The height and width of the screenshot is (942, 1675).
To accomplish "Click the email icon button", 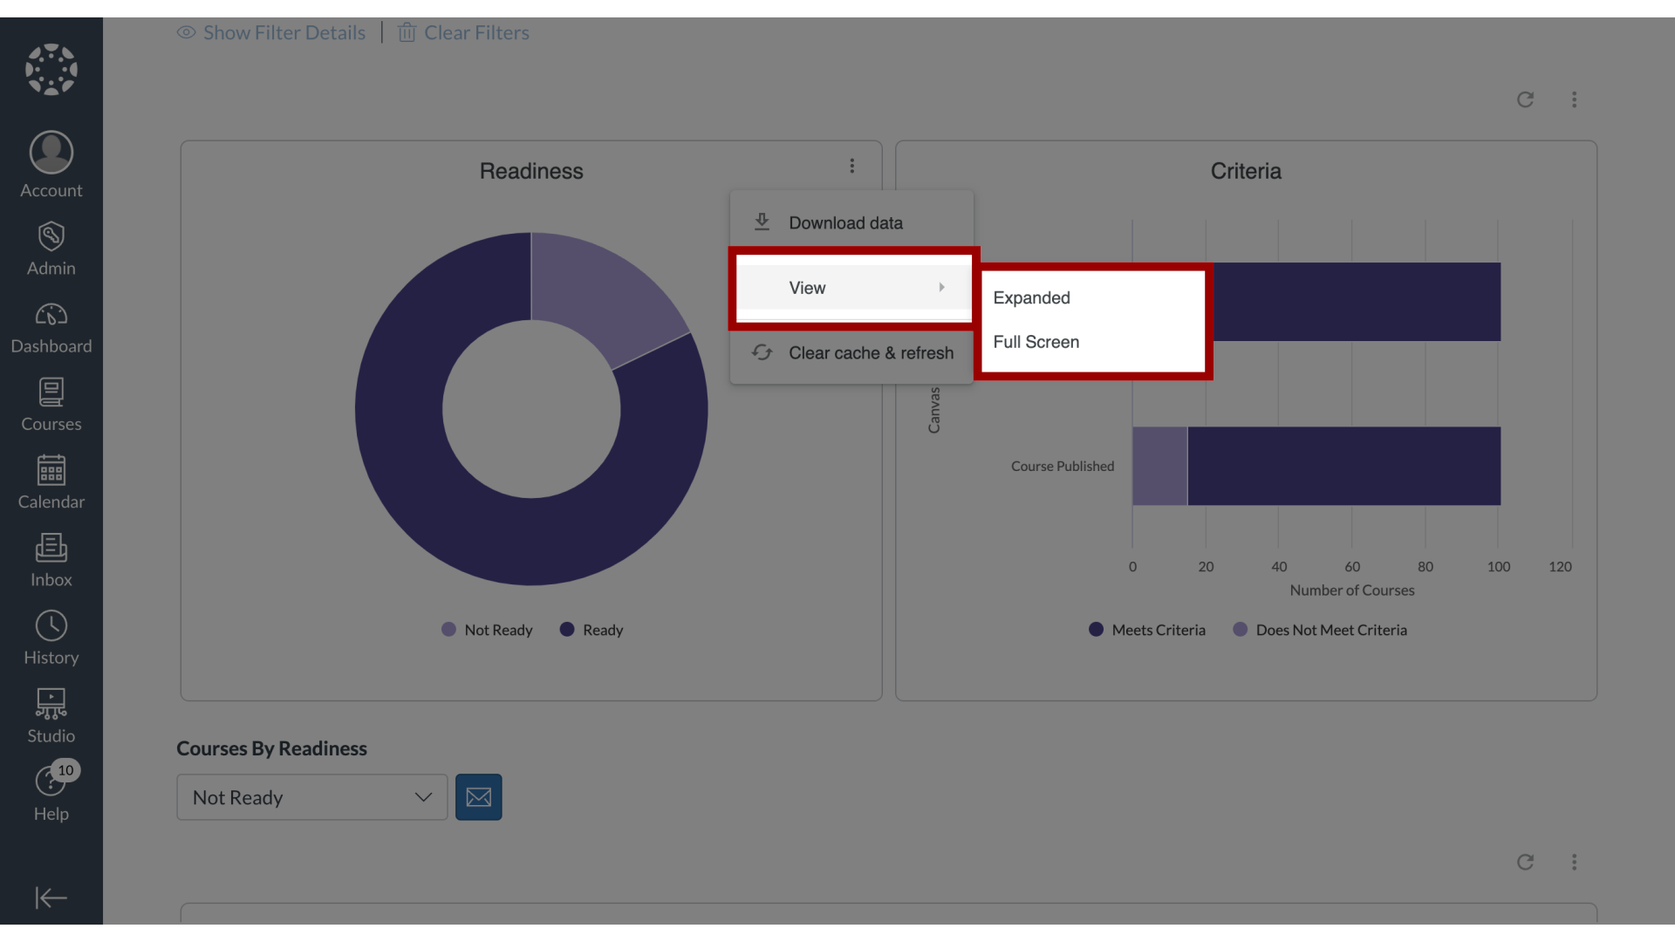I will pyautogui.click(x=479, y=797).
